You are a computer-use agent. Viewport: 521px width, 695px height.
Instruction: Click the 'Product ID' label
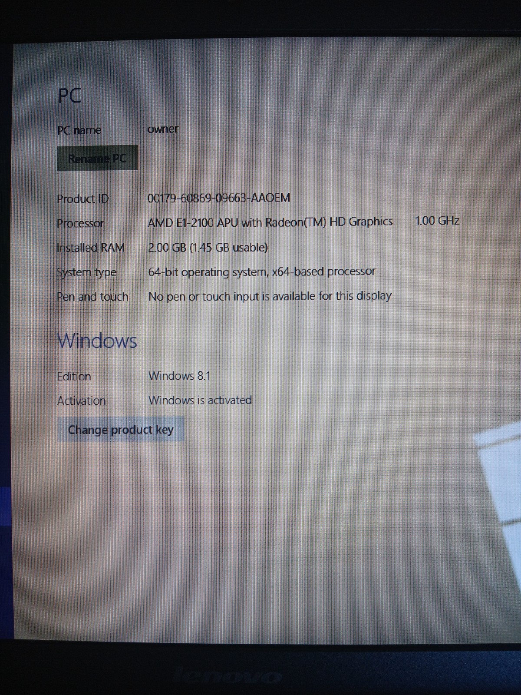83,199
